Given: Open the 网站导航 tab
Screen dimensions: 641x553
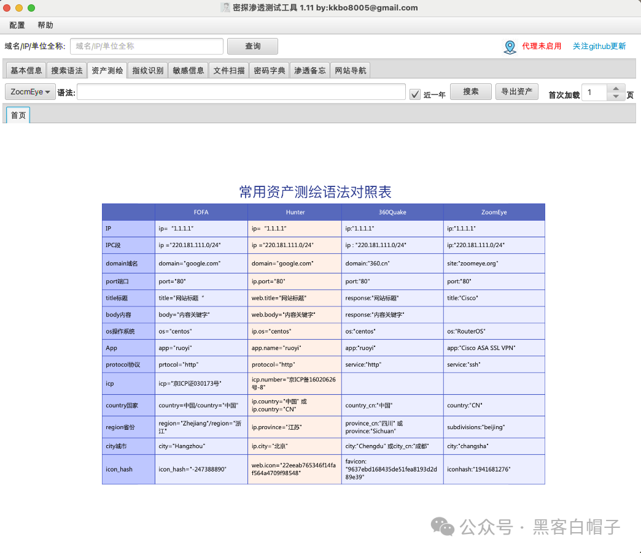Looking at the screenshot, I should tap(350, 70).
